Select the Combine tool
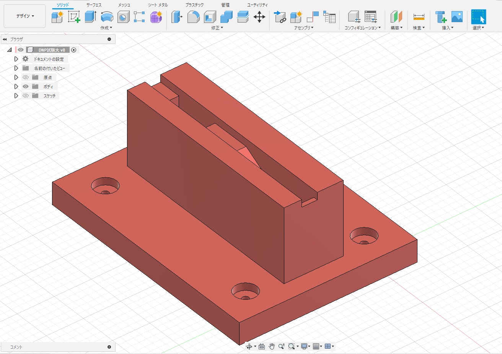502x354 pixels. coord(227,17)
